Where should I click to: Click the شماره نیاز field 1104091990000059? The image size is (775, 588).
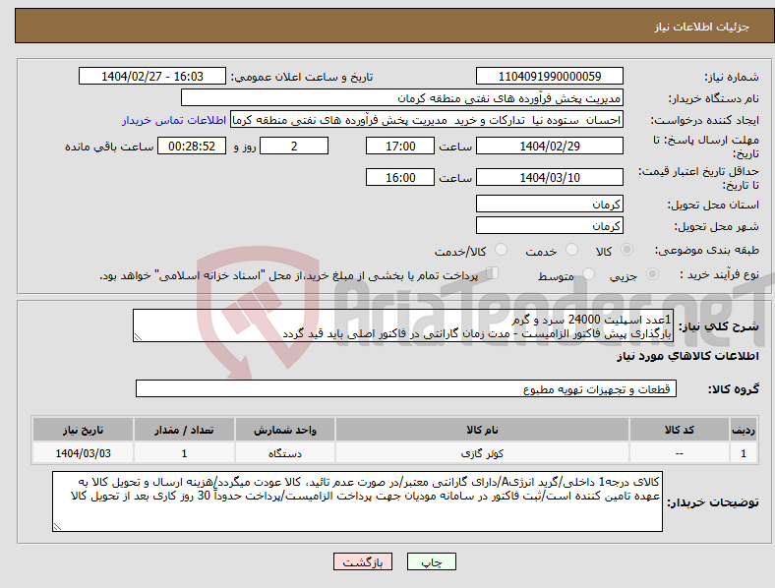pyautogui.click(x=549, y=76)
